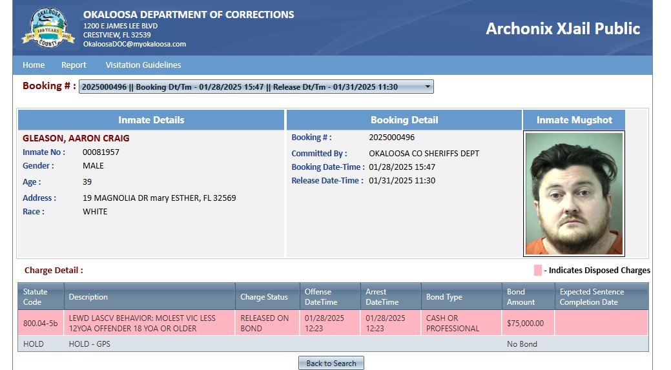This screenshot has width=671, height=370.
Task: Click the OkaloosaDOC@myokaloosa.com email address
Action: (x=134, y=44)
